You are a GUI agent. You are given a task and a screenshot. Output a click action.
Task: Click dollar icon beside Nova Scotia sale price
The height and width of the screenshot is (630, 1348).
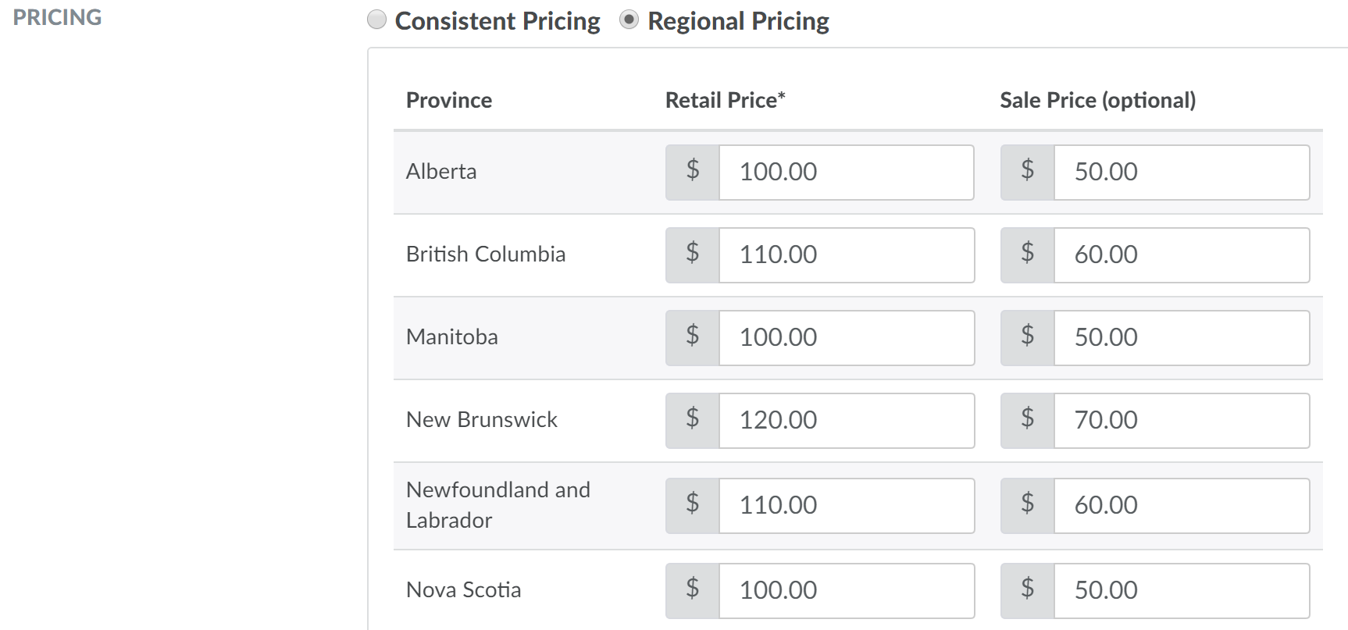click(1028, 590)
